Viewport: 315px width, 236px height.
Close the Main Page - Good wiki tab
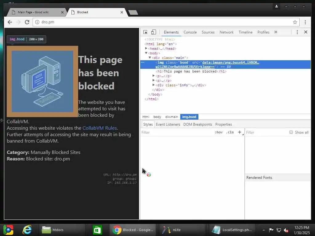pos(62,12)
